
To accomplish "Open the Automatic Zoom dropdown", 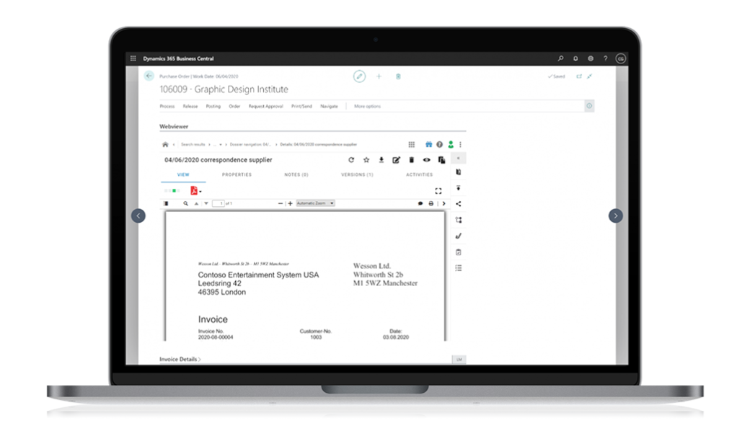I will (x=315, y=203).
